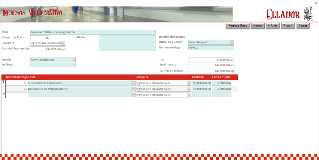Expand the Oficial de Cuentas dropdown
319x160 pixels.
pos(232,42)
